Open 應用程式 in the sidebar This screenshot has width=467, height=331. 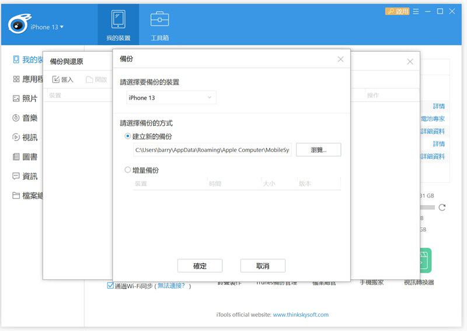[x=28, y=79]
